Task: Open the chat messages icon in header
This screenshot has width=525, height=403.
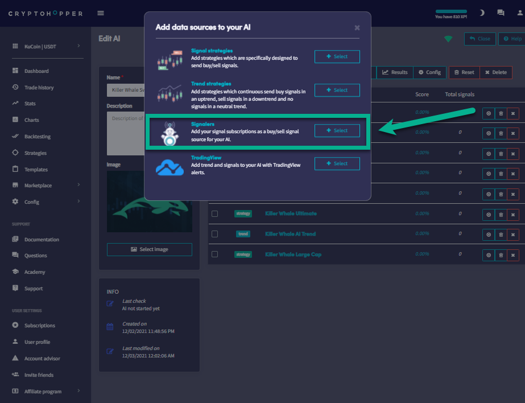Action: coord(501,13)
